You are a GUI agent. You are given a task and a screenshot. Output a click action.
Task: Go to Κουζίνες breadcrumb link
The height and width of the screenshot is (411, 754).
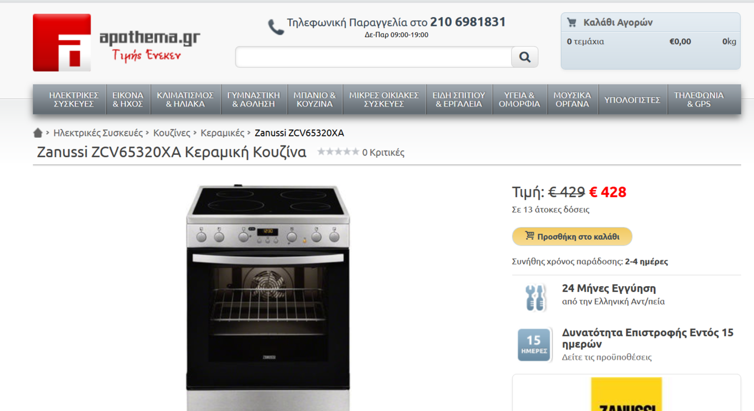[172, 133]
